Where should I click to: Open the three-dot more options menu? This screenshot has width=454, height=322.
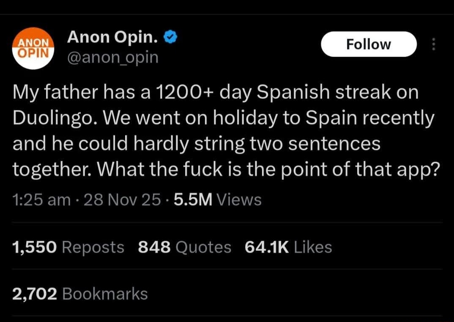[433, 44]
